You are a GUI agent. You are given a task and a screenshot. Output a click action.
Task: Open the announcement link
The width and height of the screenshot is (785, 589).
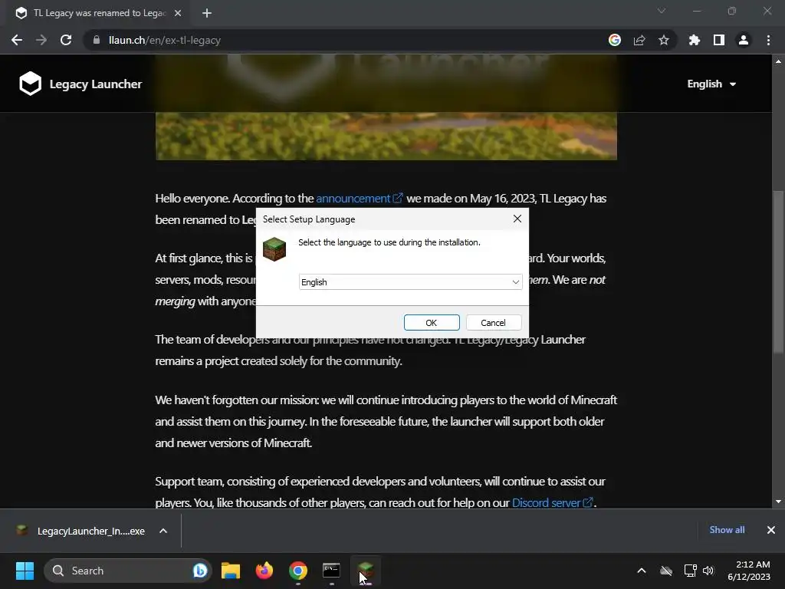[359, 199]
